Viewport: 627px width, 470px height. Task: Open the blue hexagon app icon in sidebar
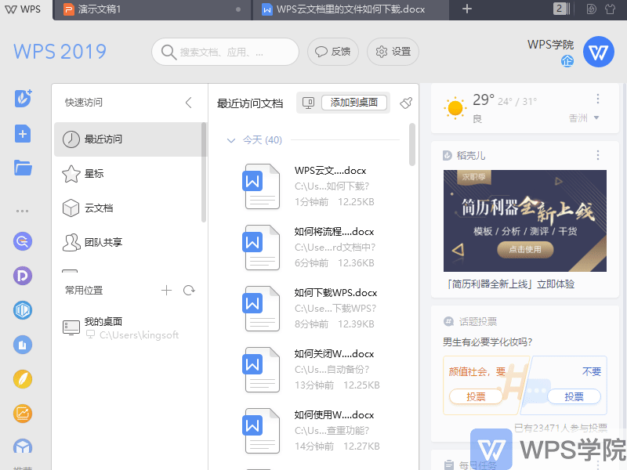pyautogui.click(x=23, y=310)
